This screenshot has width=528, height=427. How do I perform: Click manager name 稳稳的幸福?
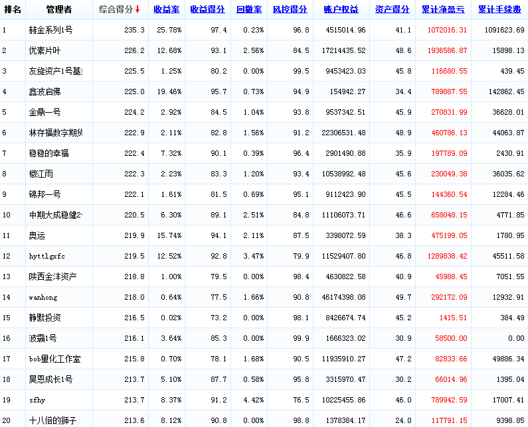coord(48,154)
